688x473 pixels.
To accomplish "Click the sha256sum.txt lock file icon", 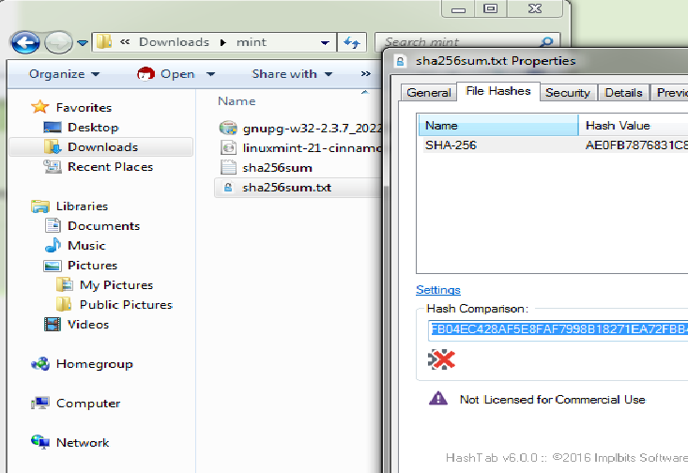I will [228, 188].
